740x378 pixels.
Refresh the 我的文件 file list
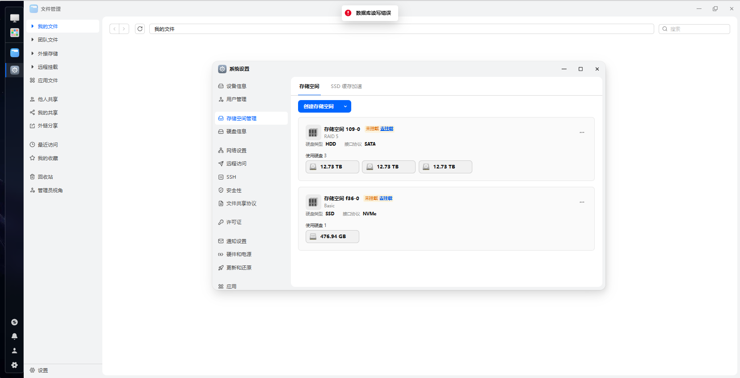pos(140,29)
